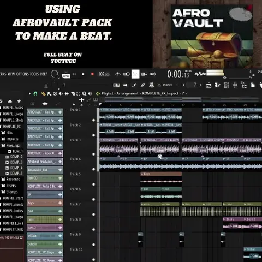The image size is (262, 262).
Task: Select the Mute tool in playlist
Action: (x=61, y=93)
